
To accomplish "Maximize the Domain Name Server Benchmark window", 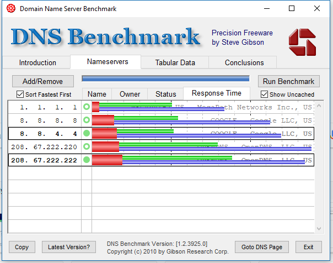I will pyautogui.click(x=292, y=8).
